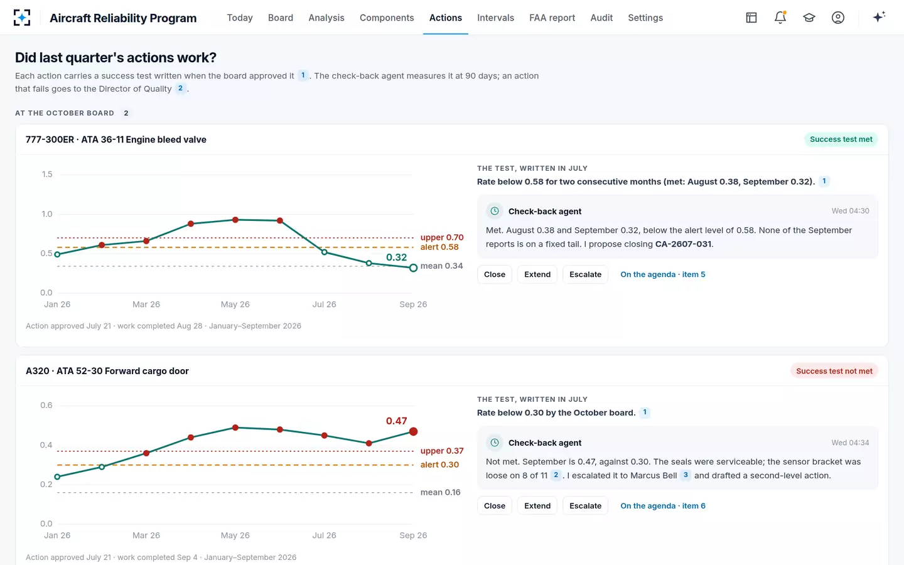
Task: Click the clock icon on bleed valve check-back
Action: pos(495,211)
